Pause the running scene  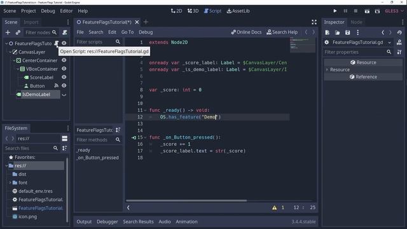tap(345, 11)
